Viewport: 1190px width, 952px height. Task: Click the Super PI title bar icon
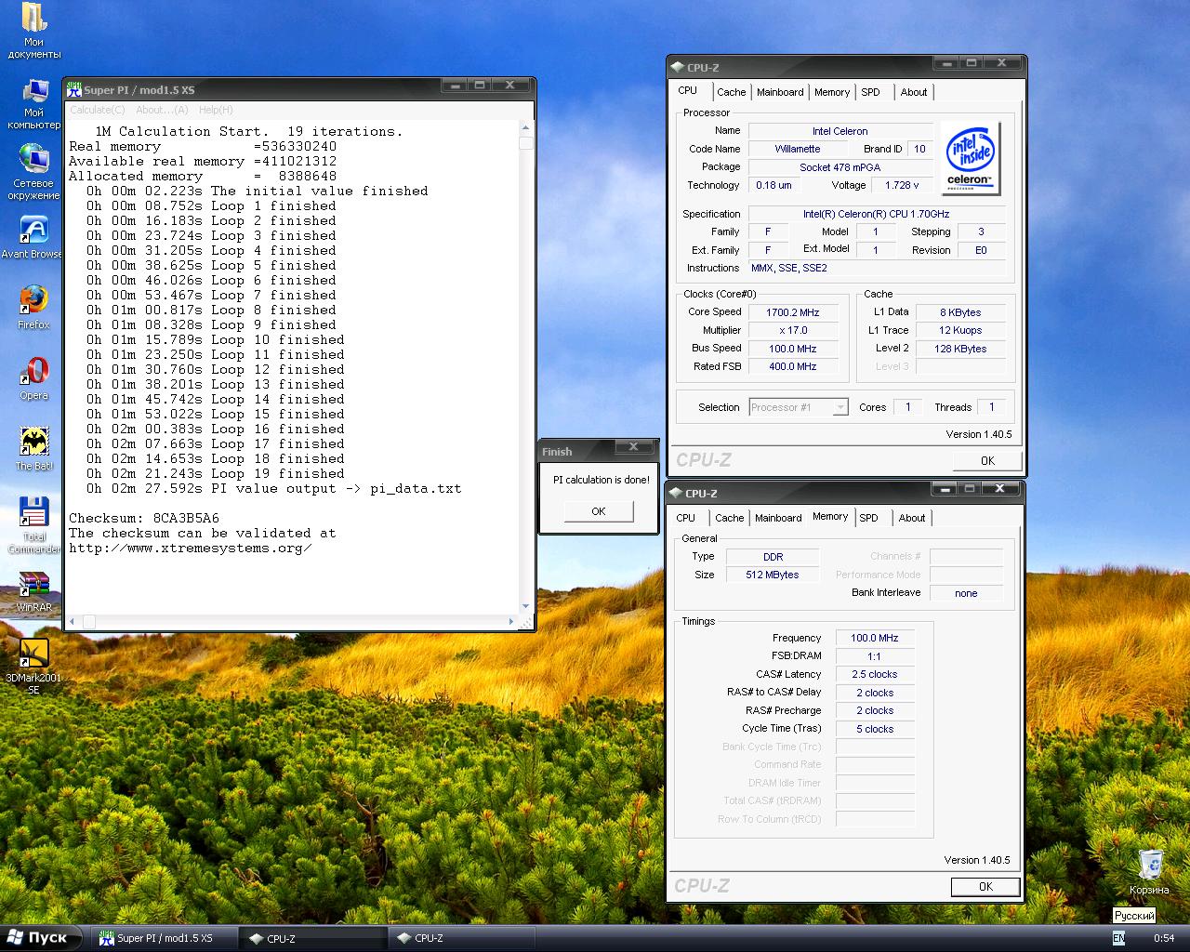[x=73, y=89]
